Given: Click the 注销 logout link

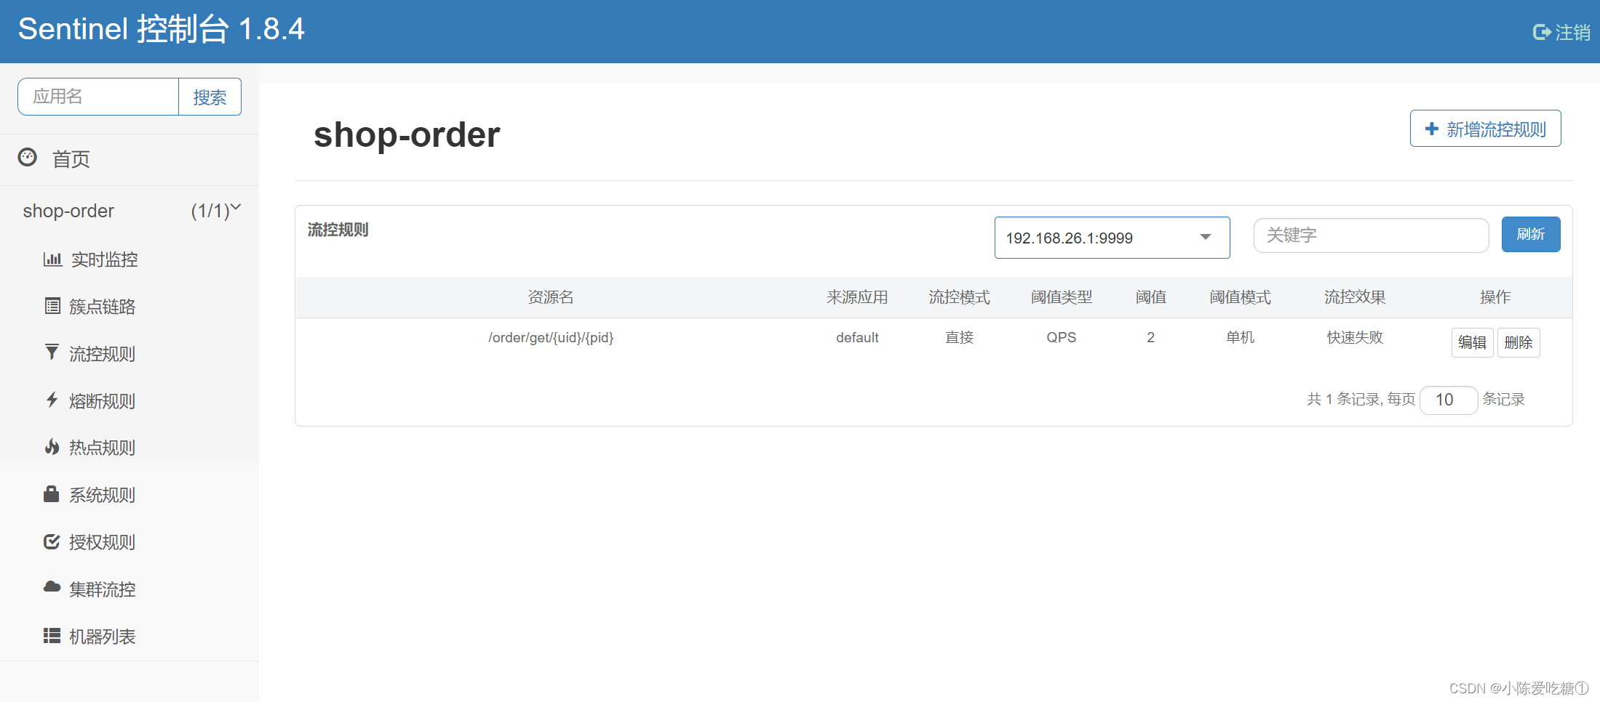Looking at the screenshot, I should coord(1561,32).
